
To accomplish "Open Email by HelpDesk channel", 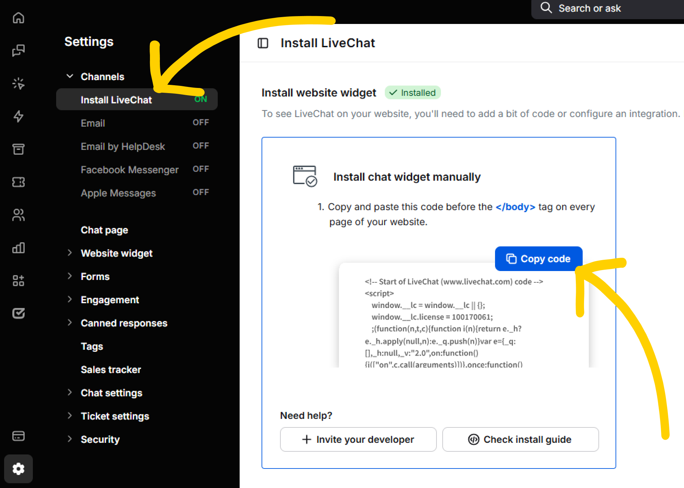I will (123, 146).
